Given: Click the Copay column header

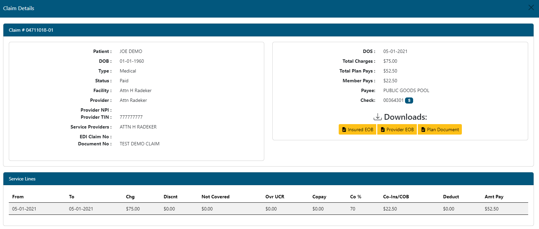Looking at the screenshot, I should 319,197.
